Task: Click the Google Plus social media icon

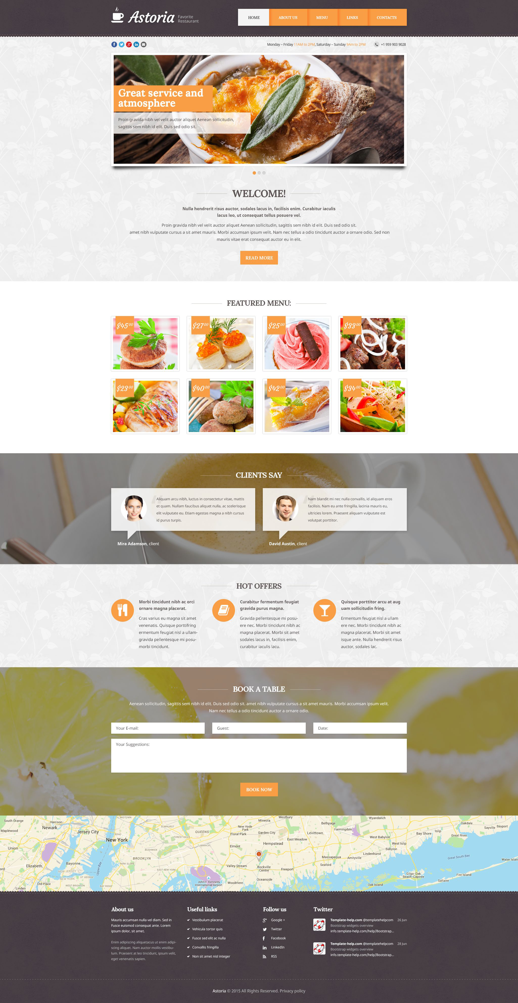Action: pos(129,44)
